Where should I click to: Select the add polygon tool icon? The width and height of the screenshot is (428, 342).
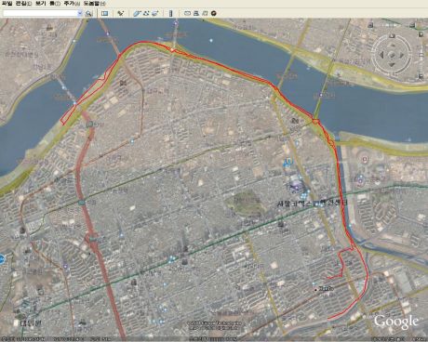coord(137,13)
